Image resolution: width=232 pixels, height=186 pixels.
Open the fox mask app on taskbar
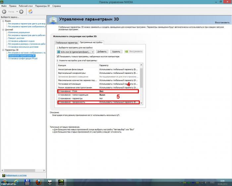click(50, 182)
